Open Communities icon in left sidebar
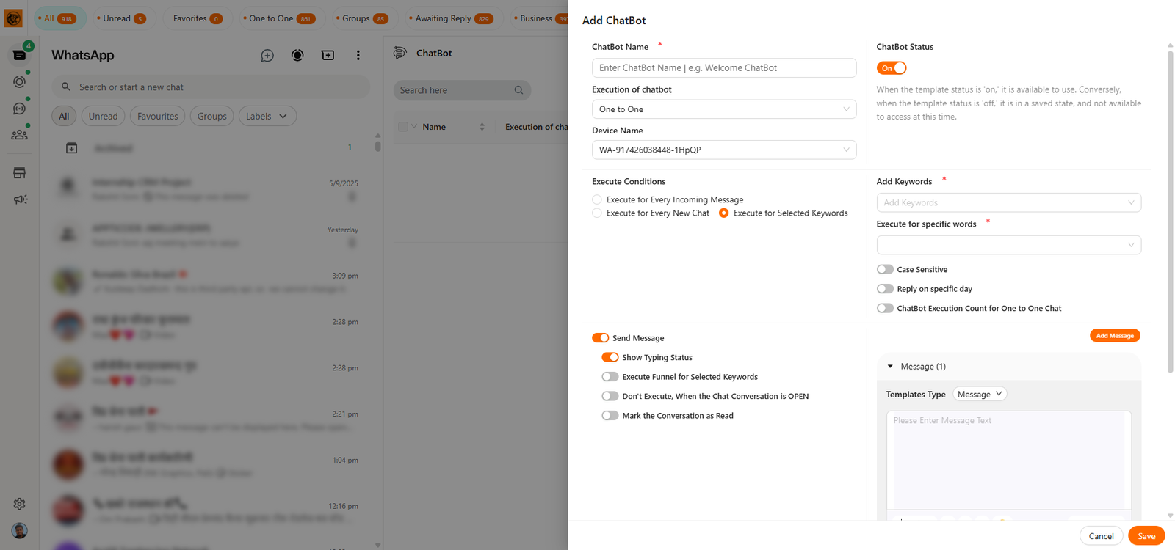Screen dimensions: 1175x550 click(x=20, y=135)
